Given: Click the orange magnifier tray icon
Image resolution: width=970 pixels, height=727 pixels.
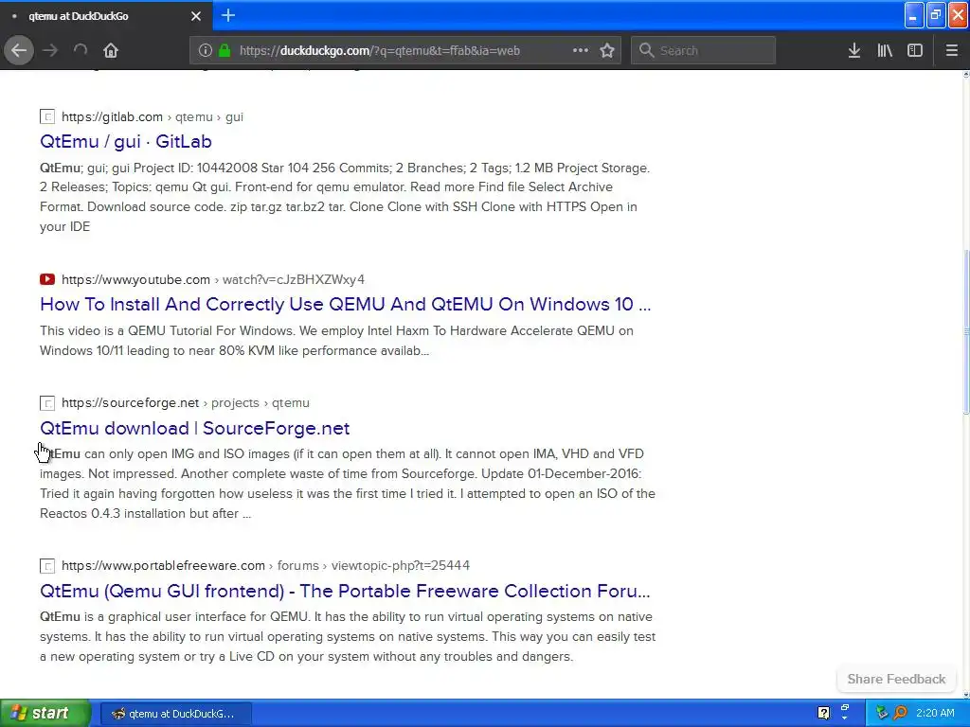Looking at the screenshot, I should [900, 713].
